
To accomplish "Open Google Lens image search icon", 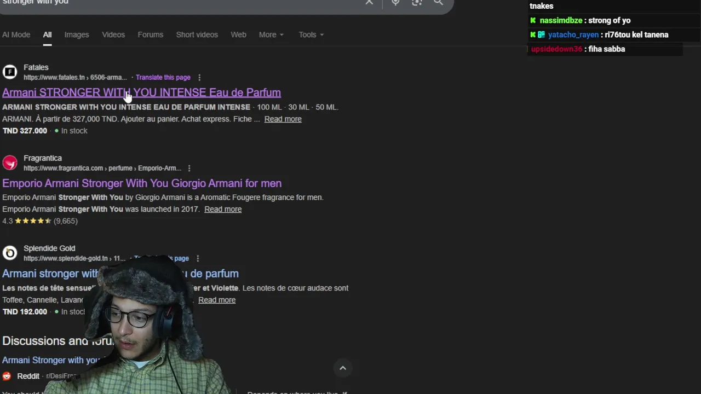I will tap(417, 2).
